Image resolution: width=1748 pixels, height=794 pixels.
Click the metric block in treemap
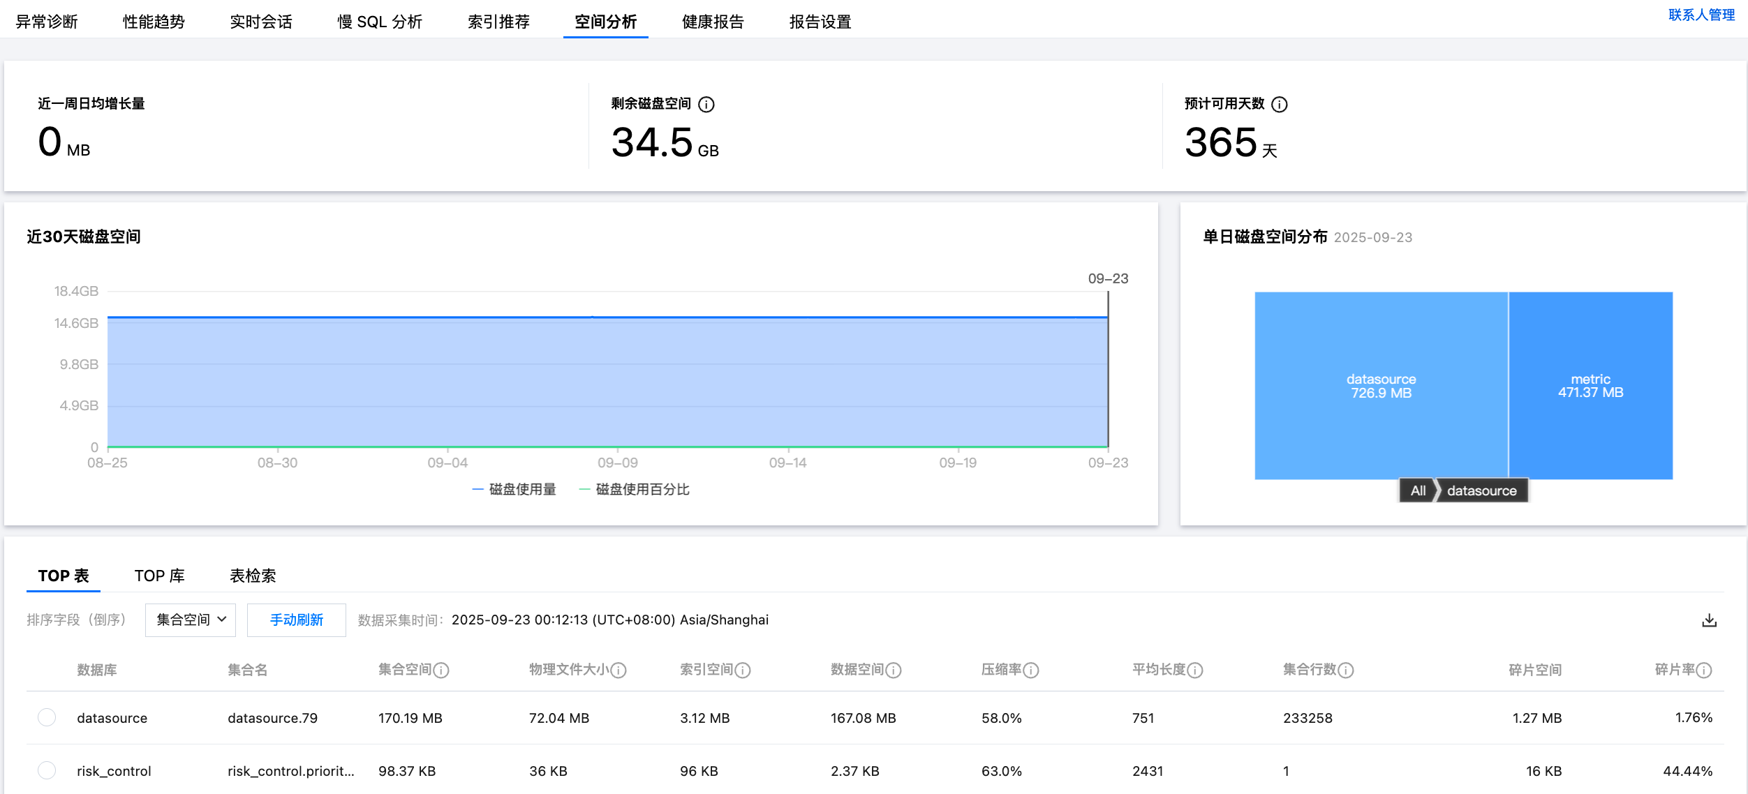1590,386
